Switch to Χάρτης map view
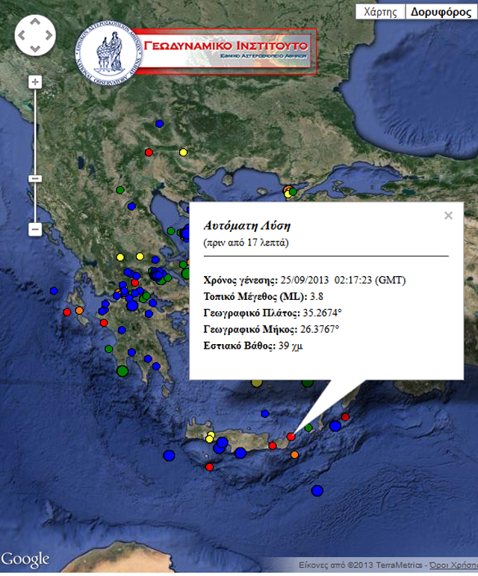Image resolution: width=478 pixels, height=576 pixels. point(379,12)
